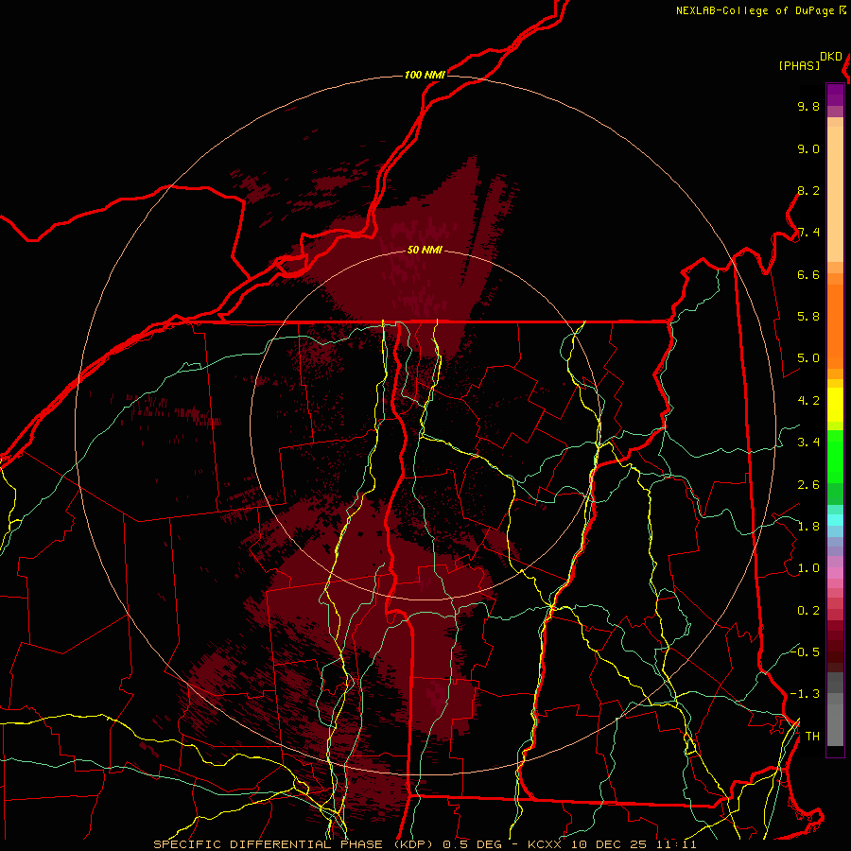Click the orange color bar segment
Viewport: 851px width, 851px height.
[835, 326]
